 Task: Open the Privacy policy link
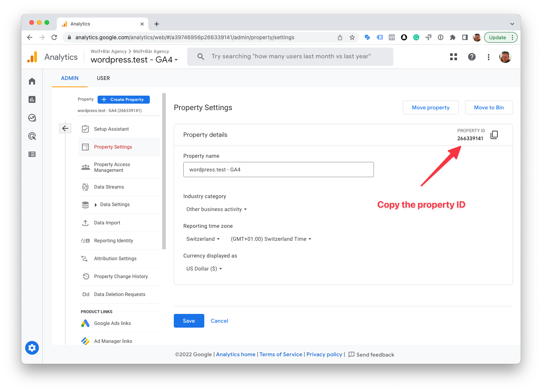[x=324, y=354]
